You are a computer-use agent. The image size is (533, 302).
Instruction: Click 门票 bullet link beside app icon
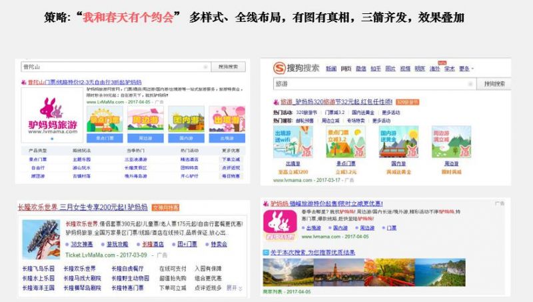(x=392, y=228)
